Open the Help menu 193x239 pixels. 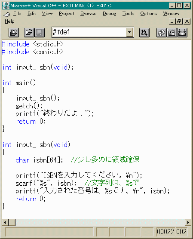tap(9, 21)
